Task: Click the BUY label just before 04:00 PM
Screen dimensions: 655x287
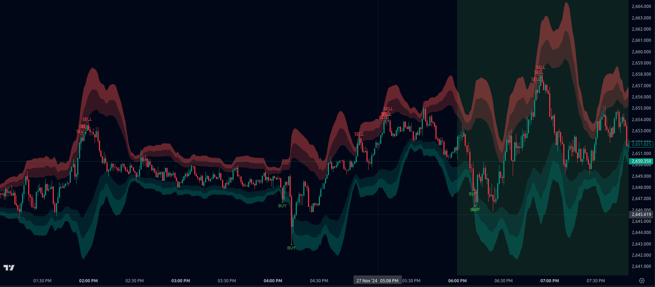Action: (282, 206)
